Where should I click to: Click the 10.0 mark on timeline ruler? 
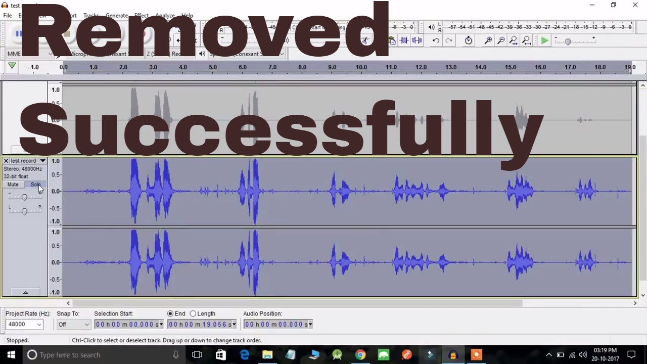361,67
